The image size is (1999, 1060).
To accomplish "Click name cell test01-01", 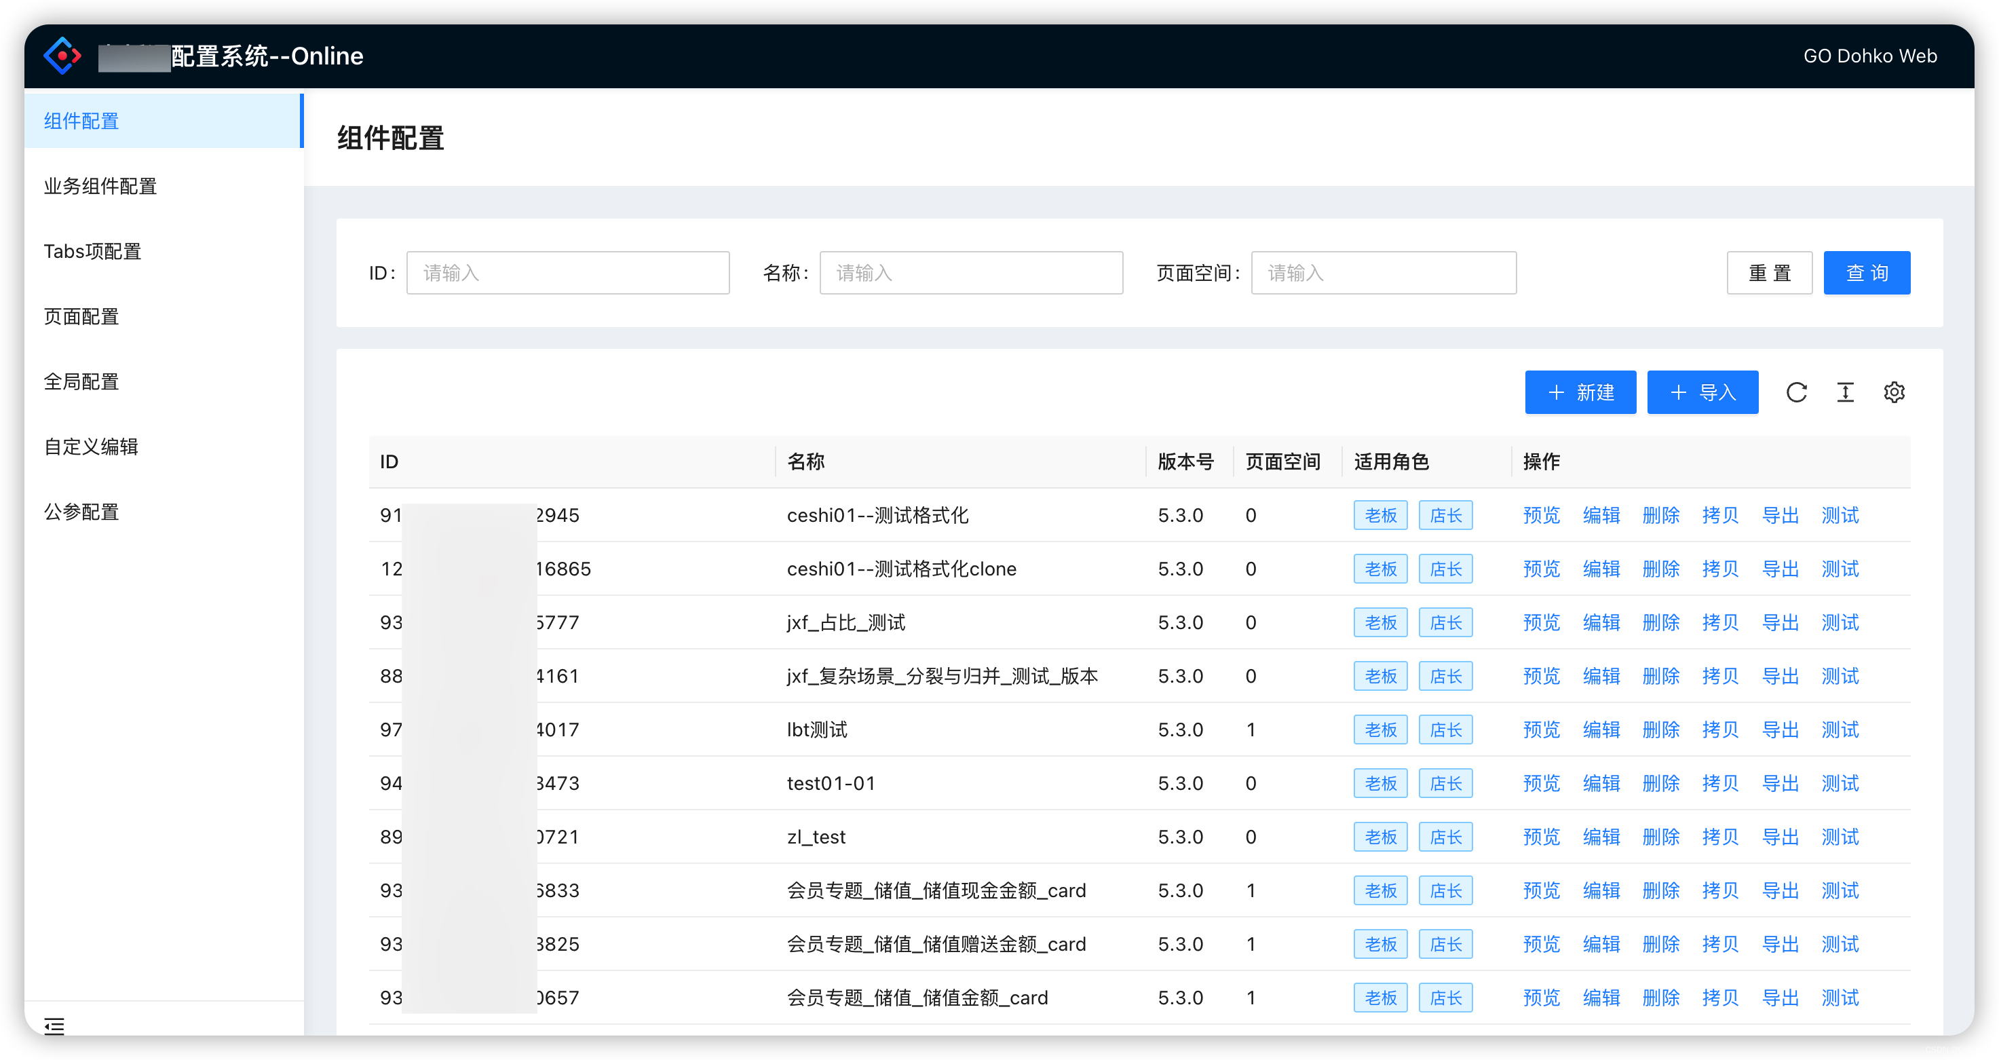I will pyautogui.click(x=831, y=783).
